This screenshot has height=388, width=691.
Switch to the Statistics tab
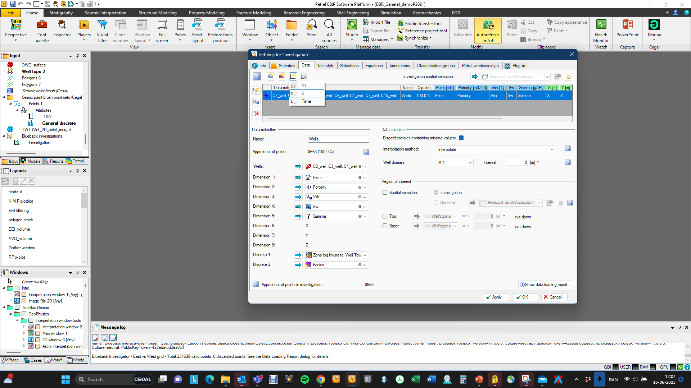(x=283, y=66)
